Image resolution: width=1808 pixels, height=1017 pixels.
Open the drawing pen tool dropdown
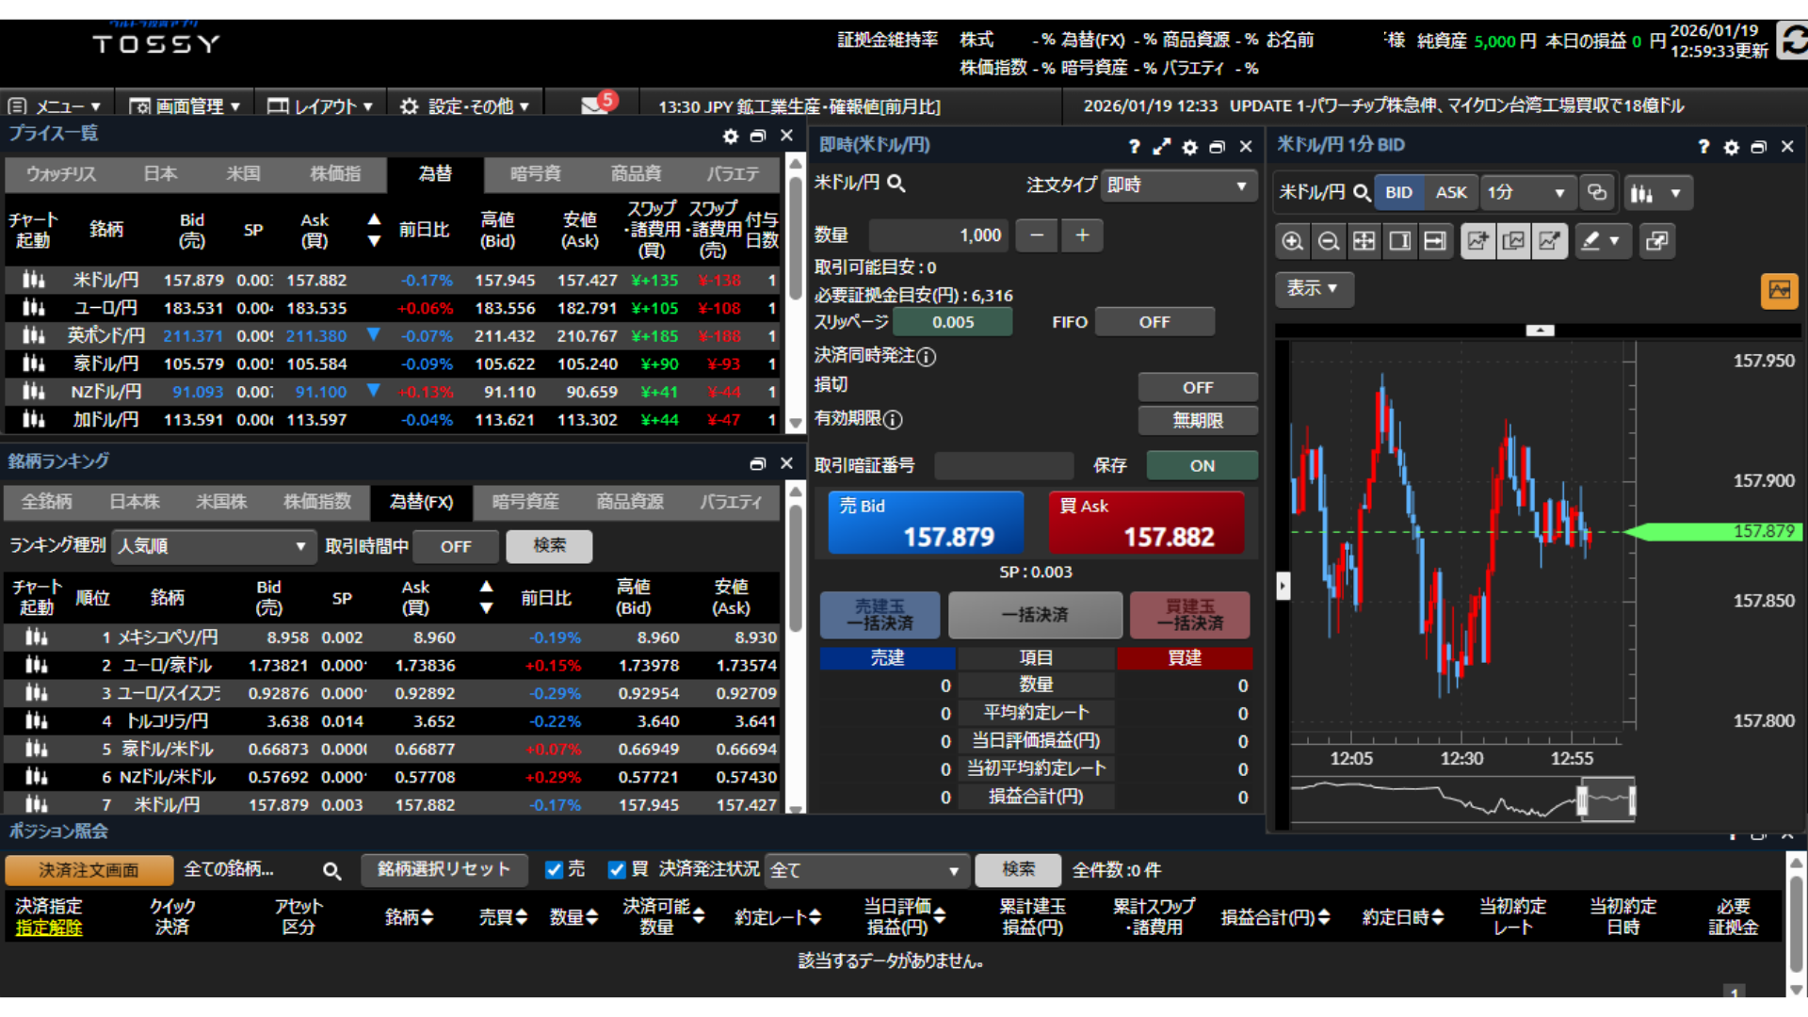tap(1600, 242)
